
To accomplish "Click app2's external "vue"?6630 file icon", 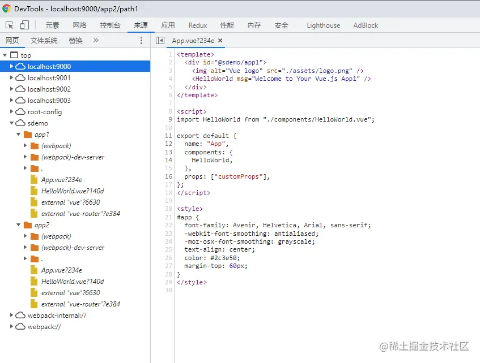I will click(34, 292).
